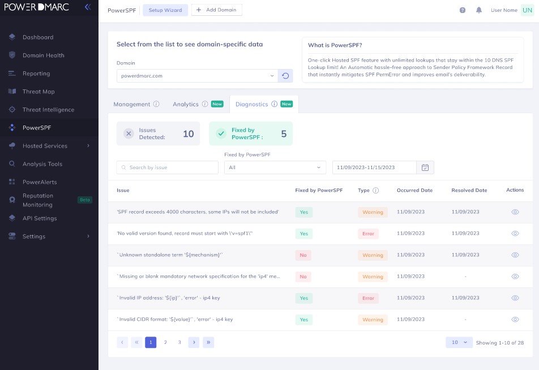Viewport: 539px width, 370px height.
Task: Open the Domain dropdown showing powerdmarc.com
Action: click(x=197, y=76)
